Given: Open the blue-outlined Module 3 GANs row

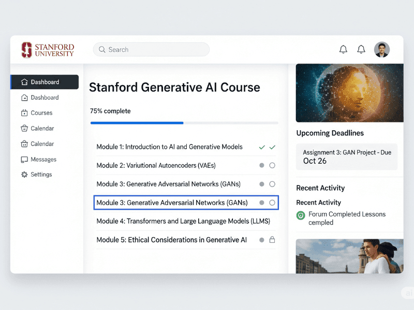Looking at the screenshot, I should [186, 203].
